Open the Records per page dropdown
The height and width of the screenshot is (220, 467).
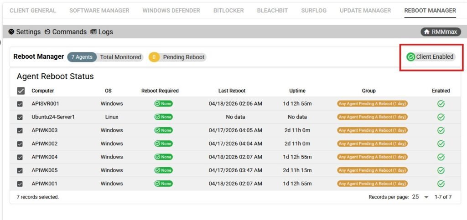pyautogui.click(x=420, y=197)
